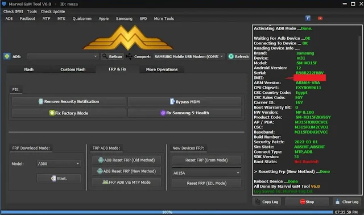Switch to the SPD section
This screenshot has width=364, height=215.
pos(143,19)
